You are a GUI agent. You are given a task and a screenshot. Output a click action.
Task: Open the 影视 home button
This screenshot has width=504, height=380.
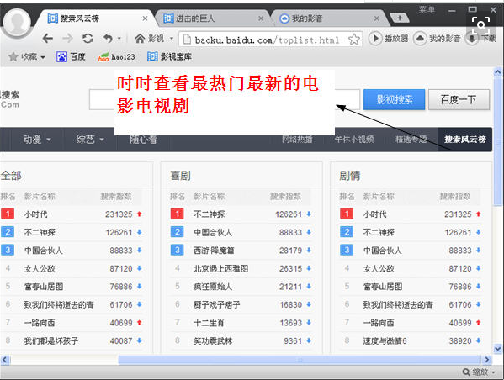150,39
